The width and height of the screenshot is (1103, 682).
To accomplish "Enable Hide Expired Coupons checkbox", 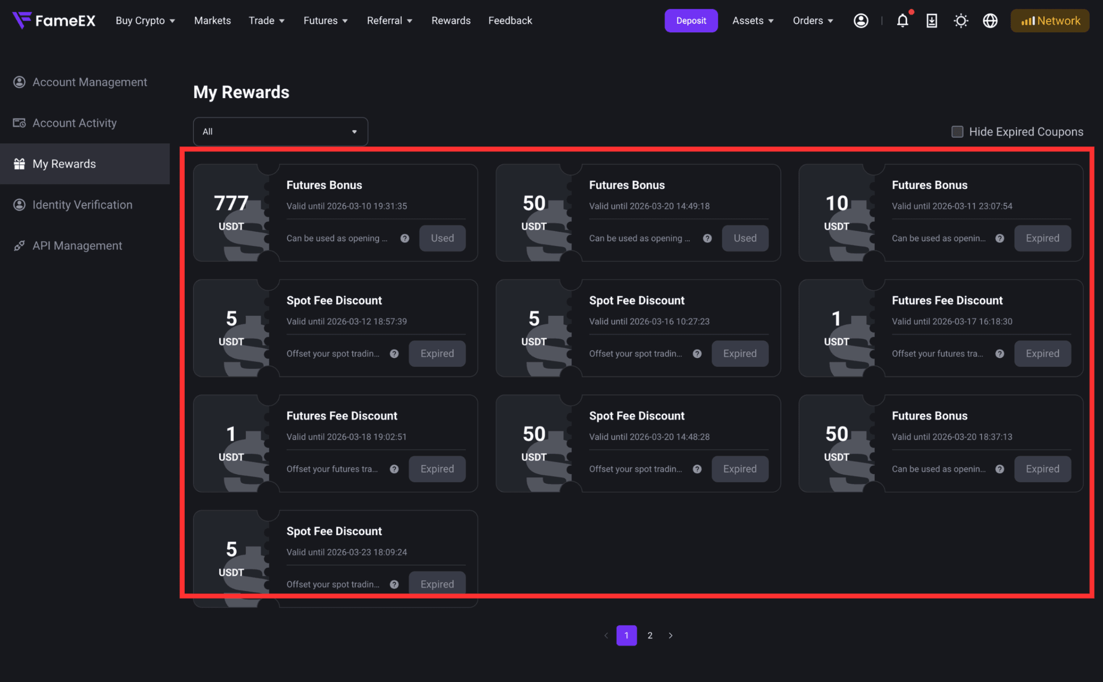I will [x=957, y=131].
